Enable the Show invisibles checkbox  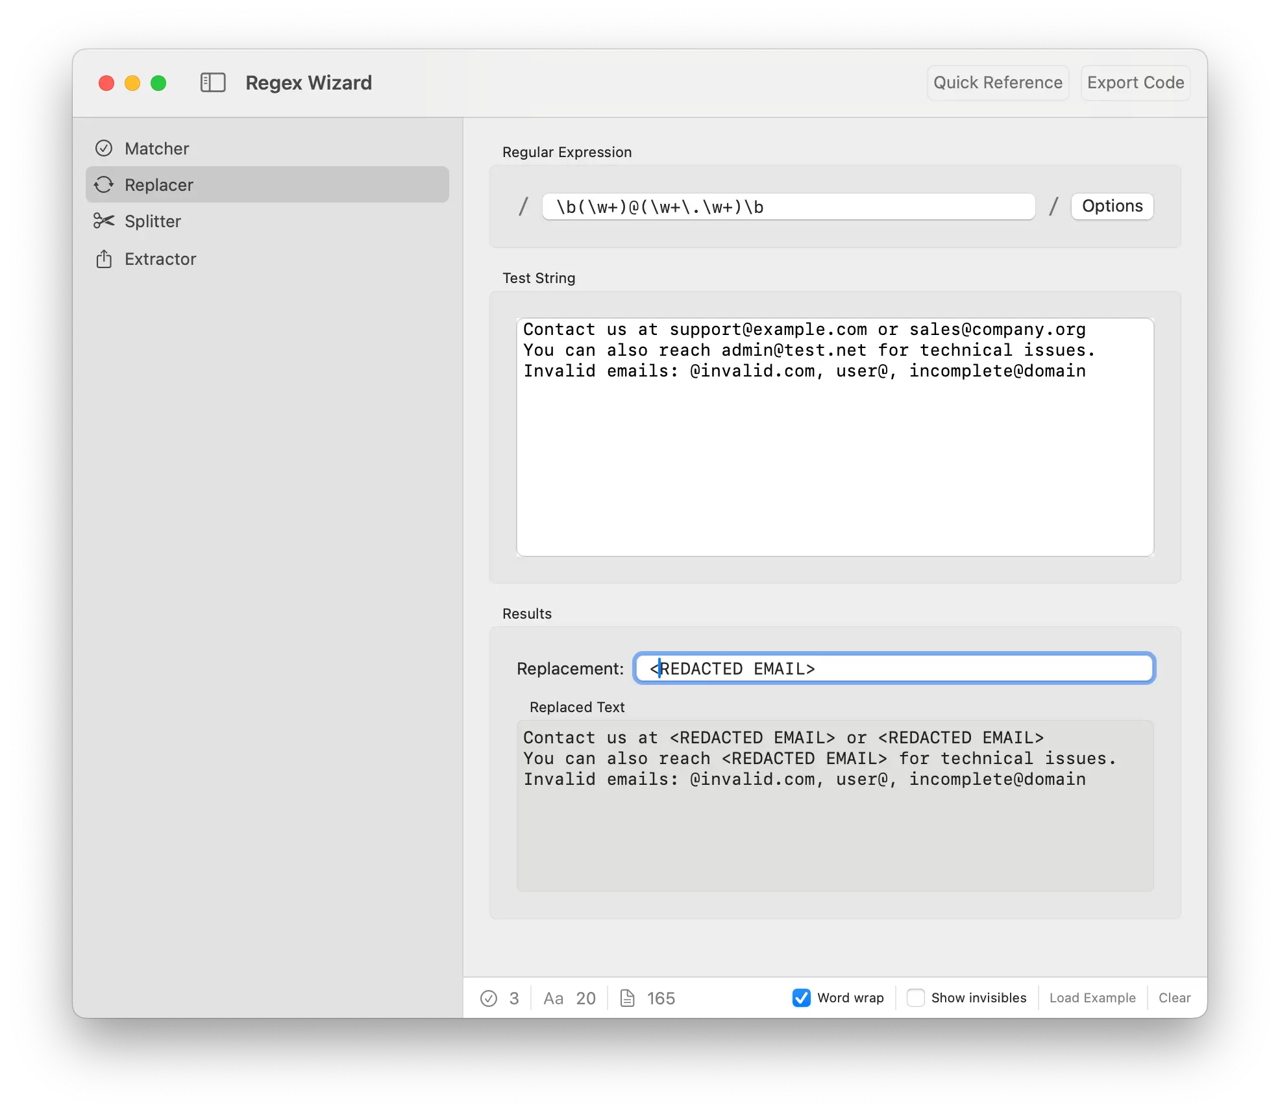(915, 998)
